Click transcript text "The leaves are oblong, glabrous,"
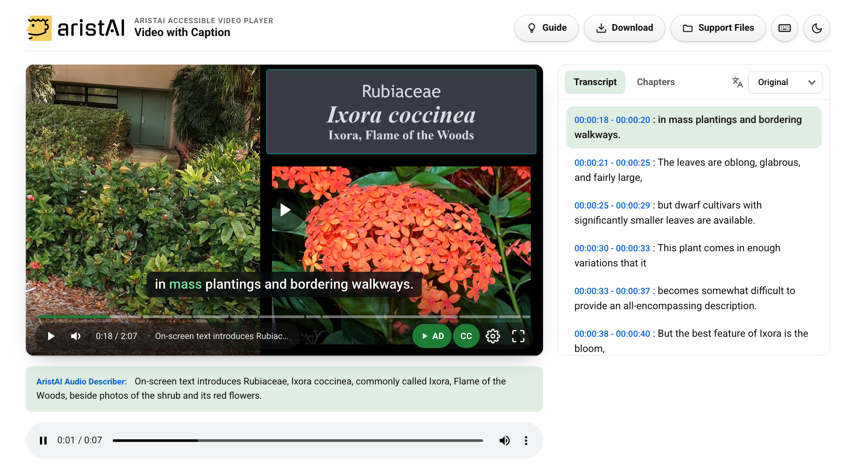 729,163
